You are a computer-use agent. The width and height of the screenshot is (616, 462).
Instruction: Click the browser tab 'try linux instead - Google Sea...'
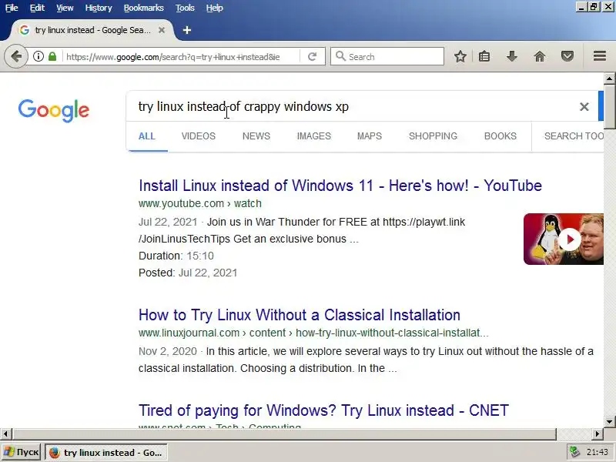pyautogui.click(x=92, y=30)
